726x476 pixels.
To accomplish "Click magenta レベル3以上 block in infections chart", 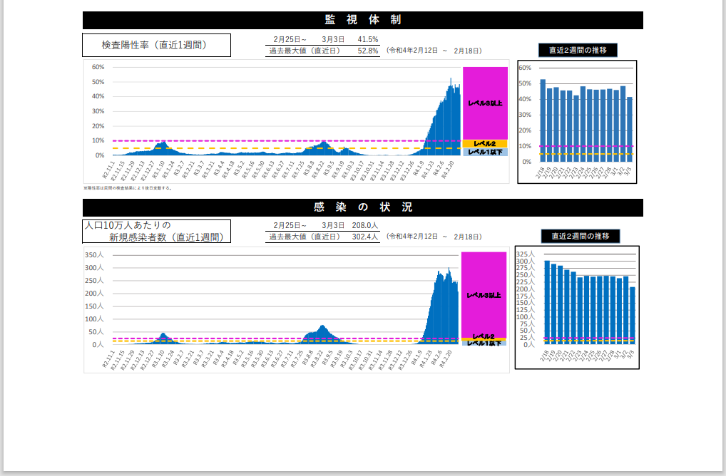I will [484, 294].
